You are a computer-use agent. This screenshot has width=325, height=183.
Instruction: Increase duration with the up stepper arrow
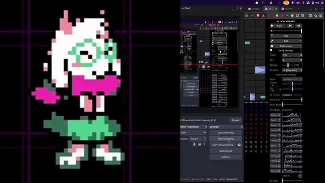pos(205,137)
